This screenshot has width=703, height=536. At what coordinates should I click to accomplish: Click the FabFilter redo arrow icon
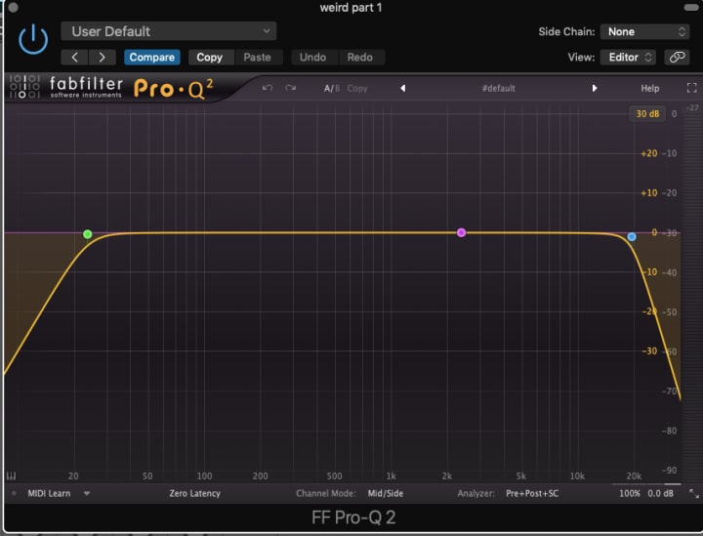291,88
